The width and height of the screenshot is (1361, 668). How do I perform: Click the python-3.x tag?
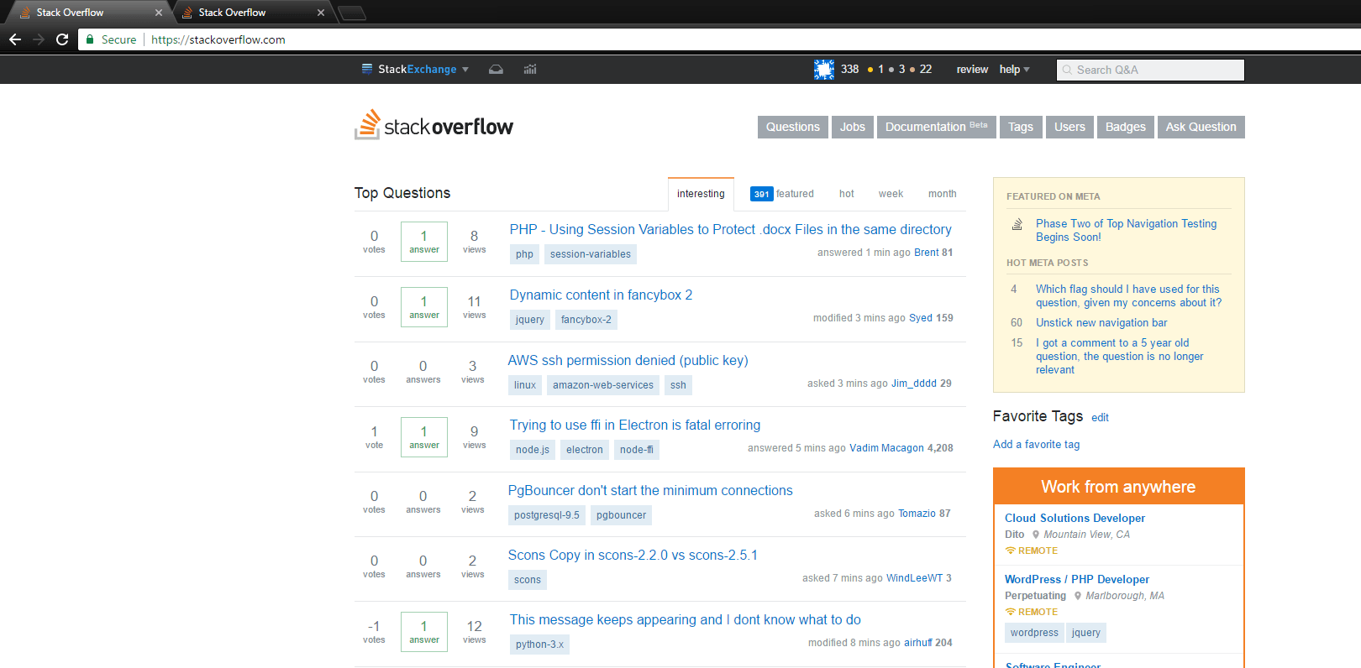coord(540,645)
